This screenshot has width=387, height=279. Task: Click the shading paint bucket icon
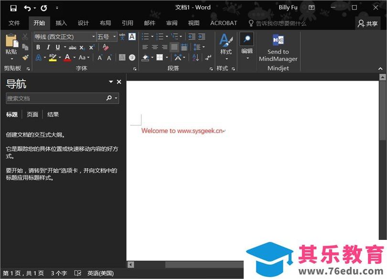(x=145, y=58)
